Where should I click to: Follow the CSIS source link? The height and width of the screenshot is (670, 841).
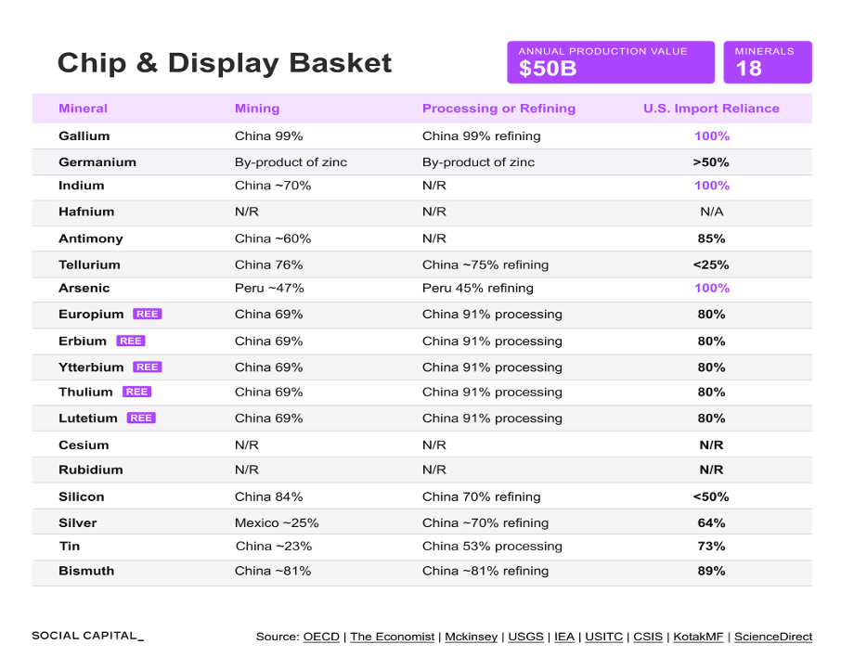648,637
